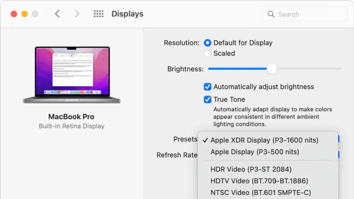
Task: Click the Displays window title
Action: click(x=127, y=14)
